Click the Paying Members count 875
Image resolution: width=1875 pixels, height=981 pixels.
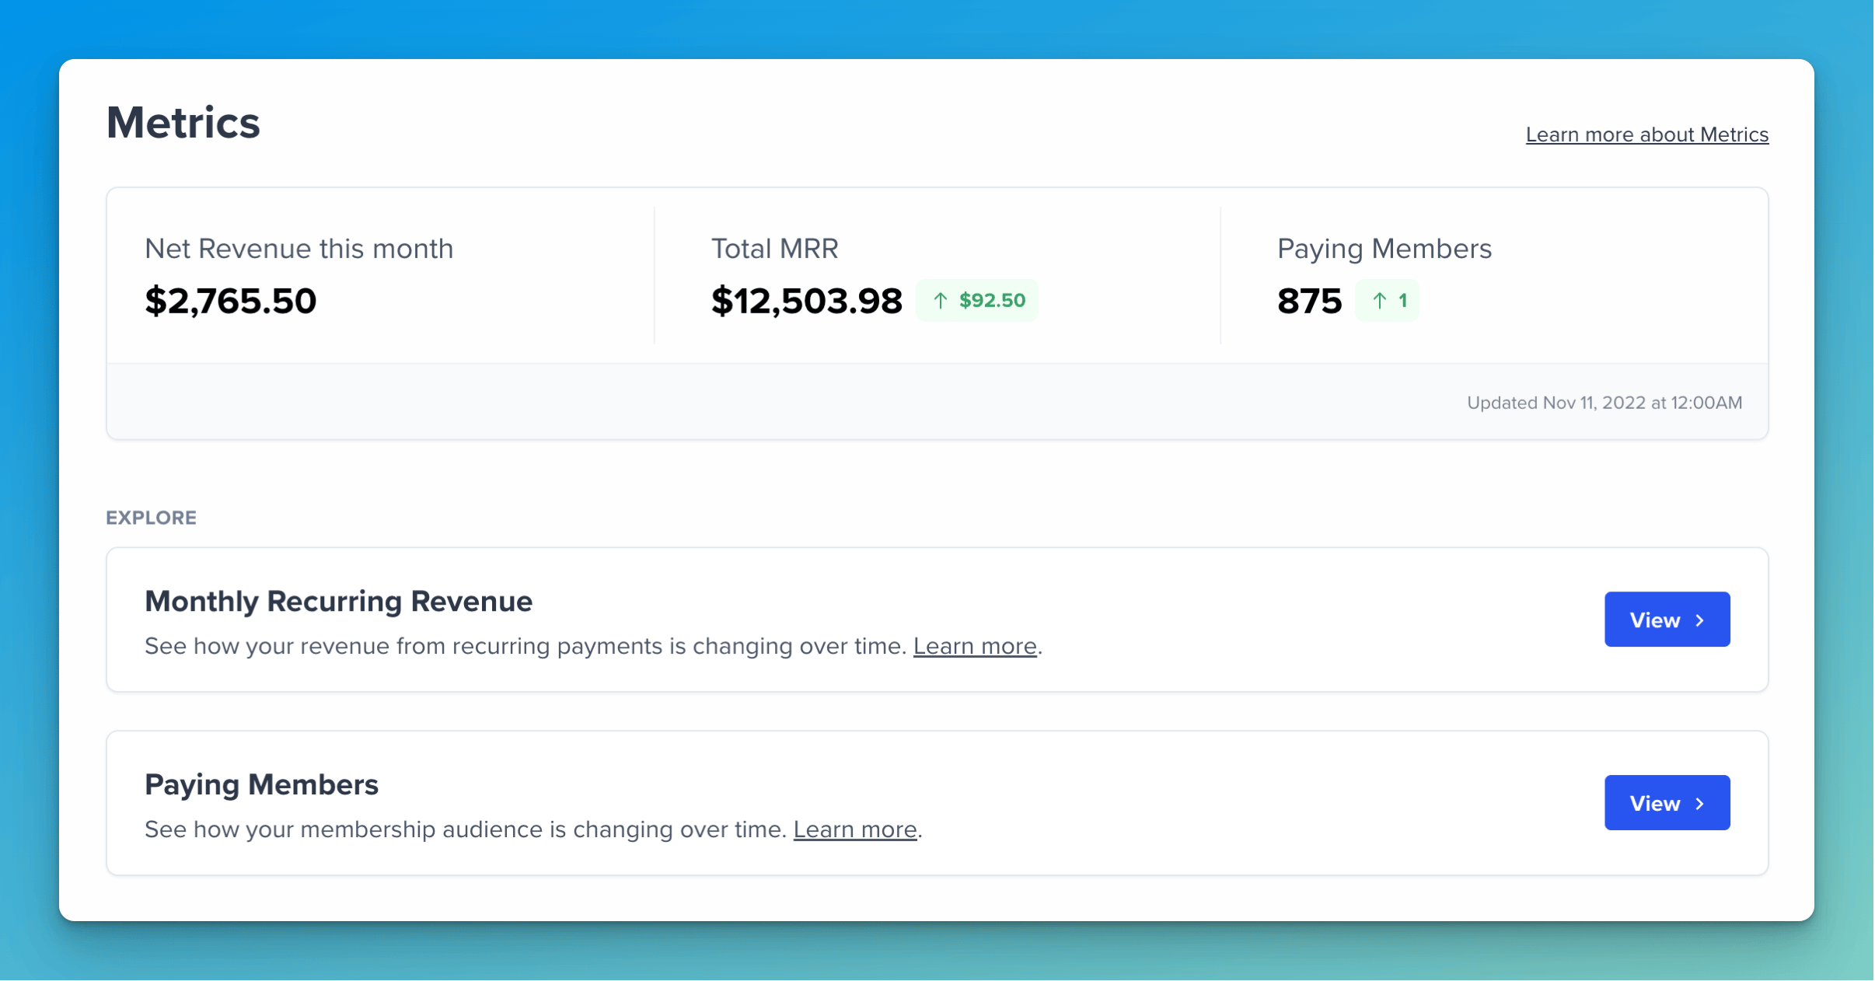1309,302
